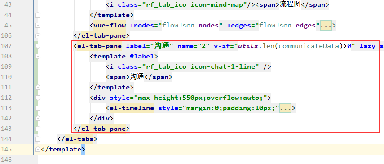Click closing </el-tab-pane> on line 106
The width and height of the screenshot is (384, 164).
tap(102, 35)
